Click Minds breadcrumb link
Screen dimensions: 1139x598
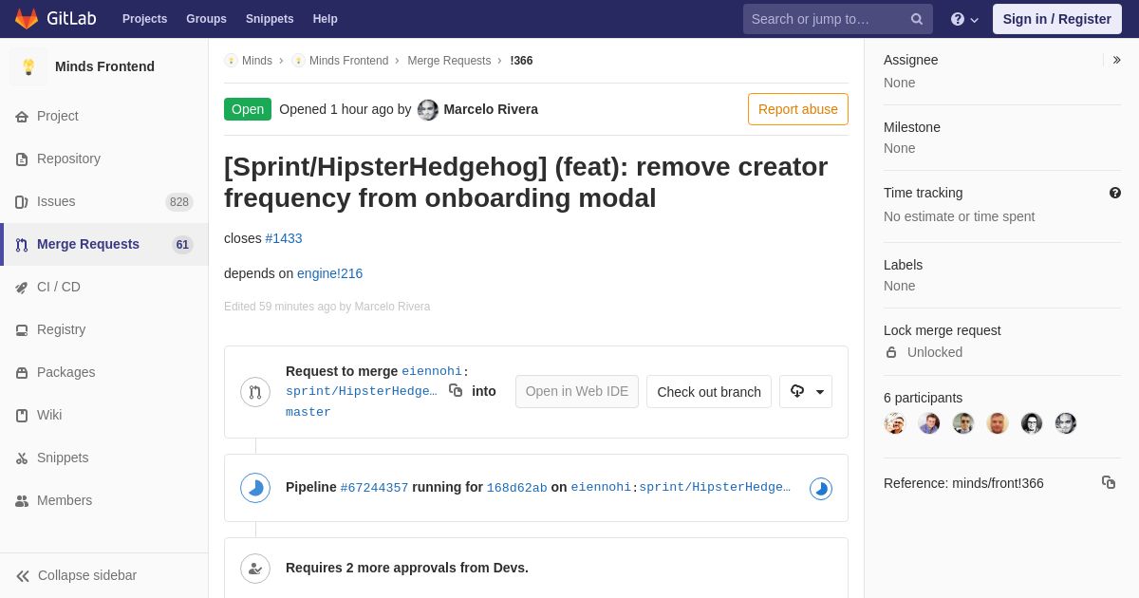click(x=257, y=61)
